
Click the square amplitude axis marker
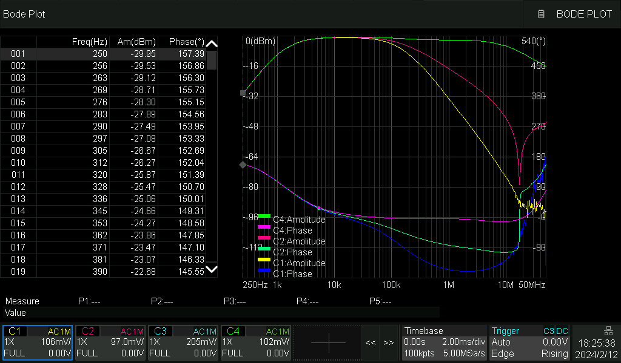click(243, 93)
